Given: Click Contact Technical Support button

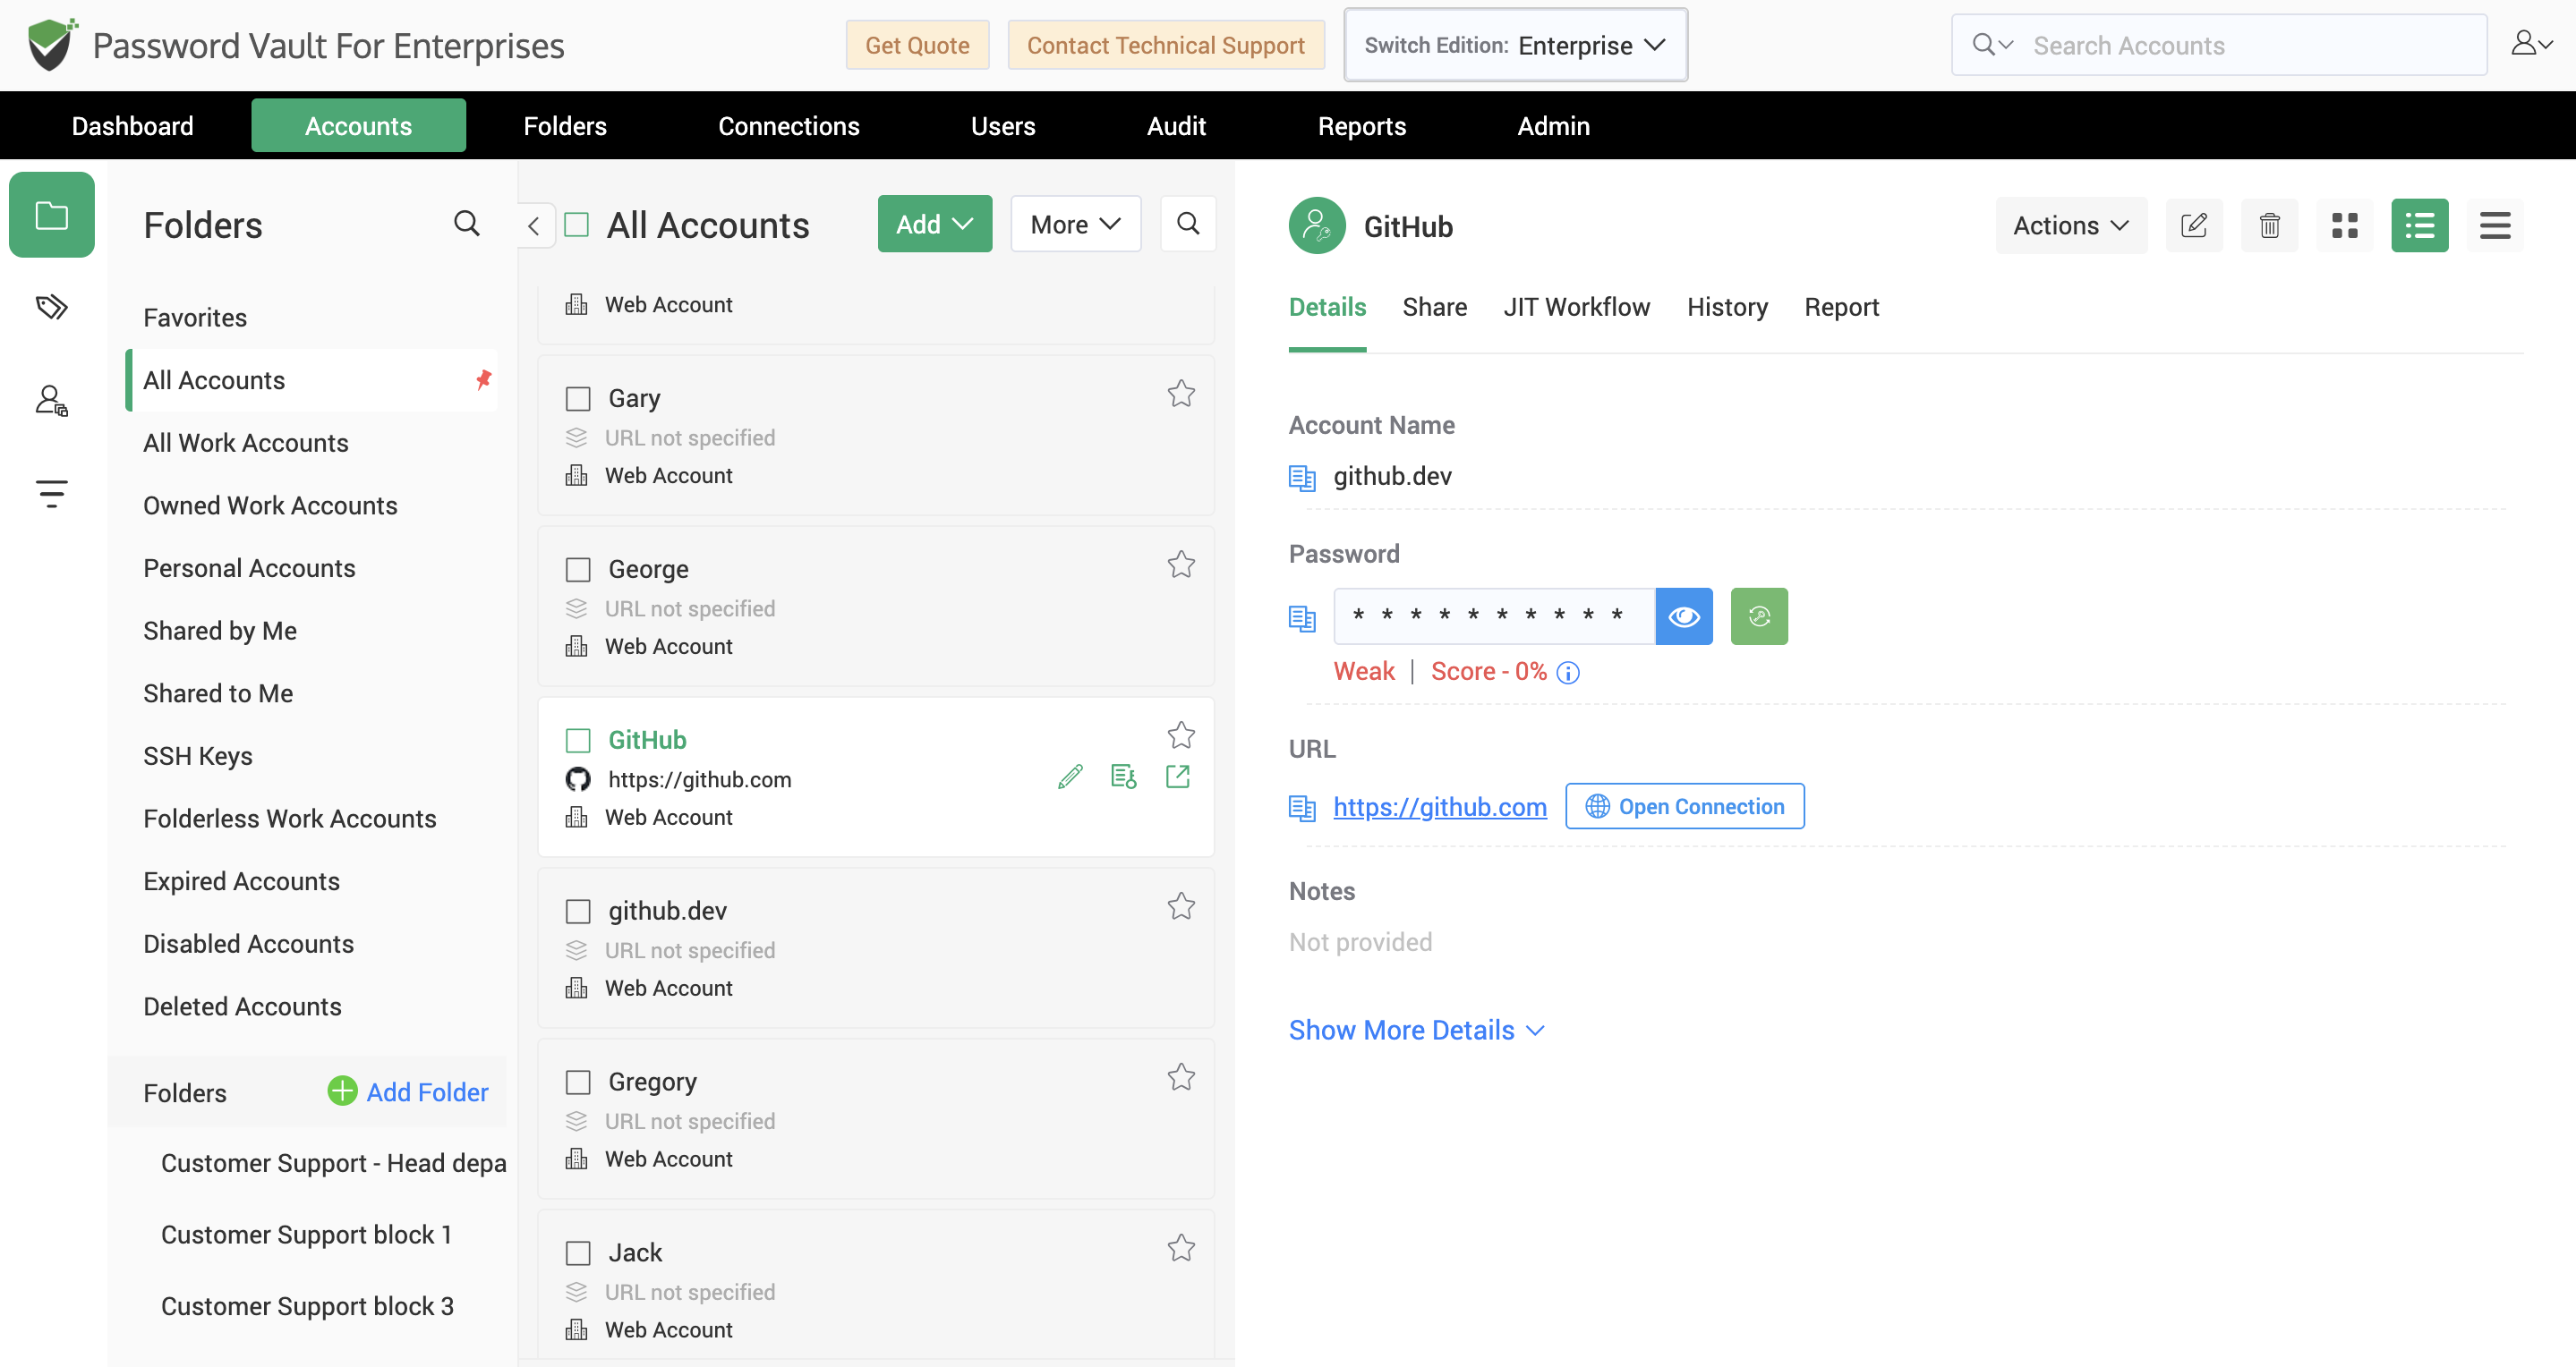Looking at the screenshot, I should pyautogui.click(x=1165, y=45).
